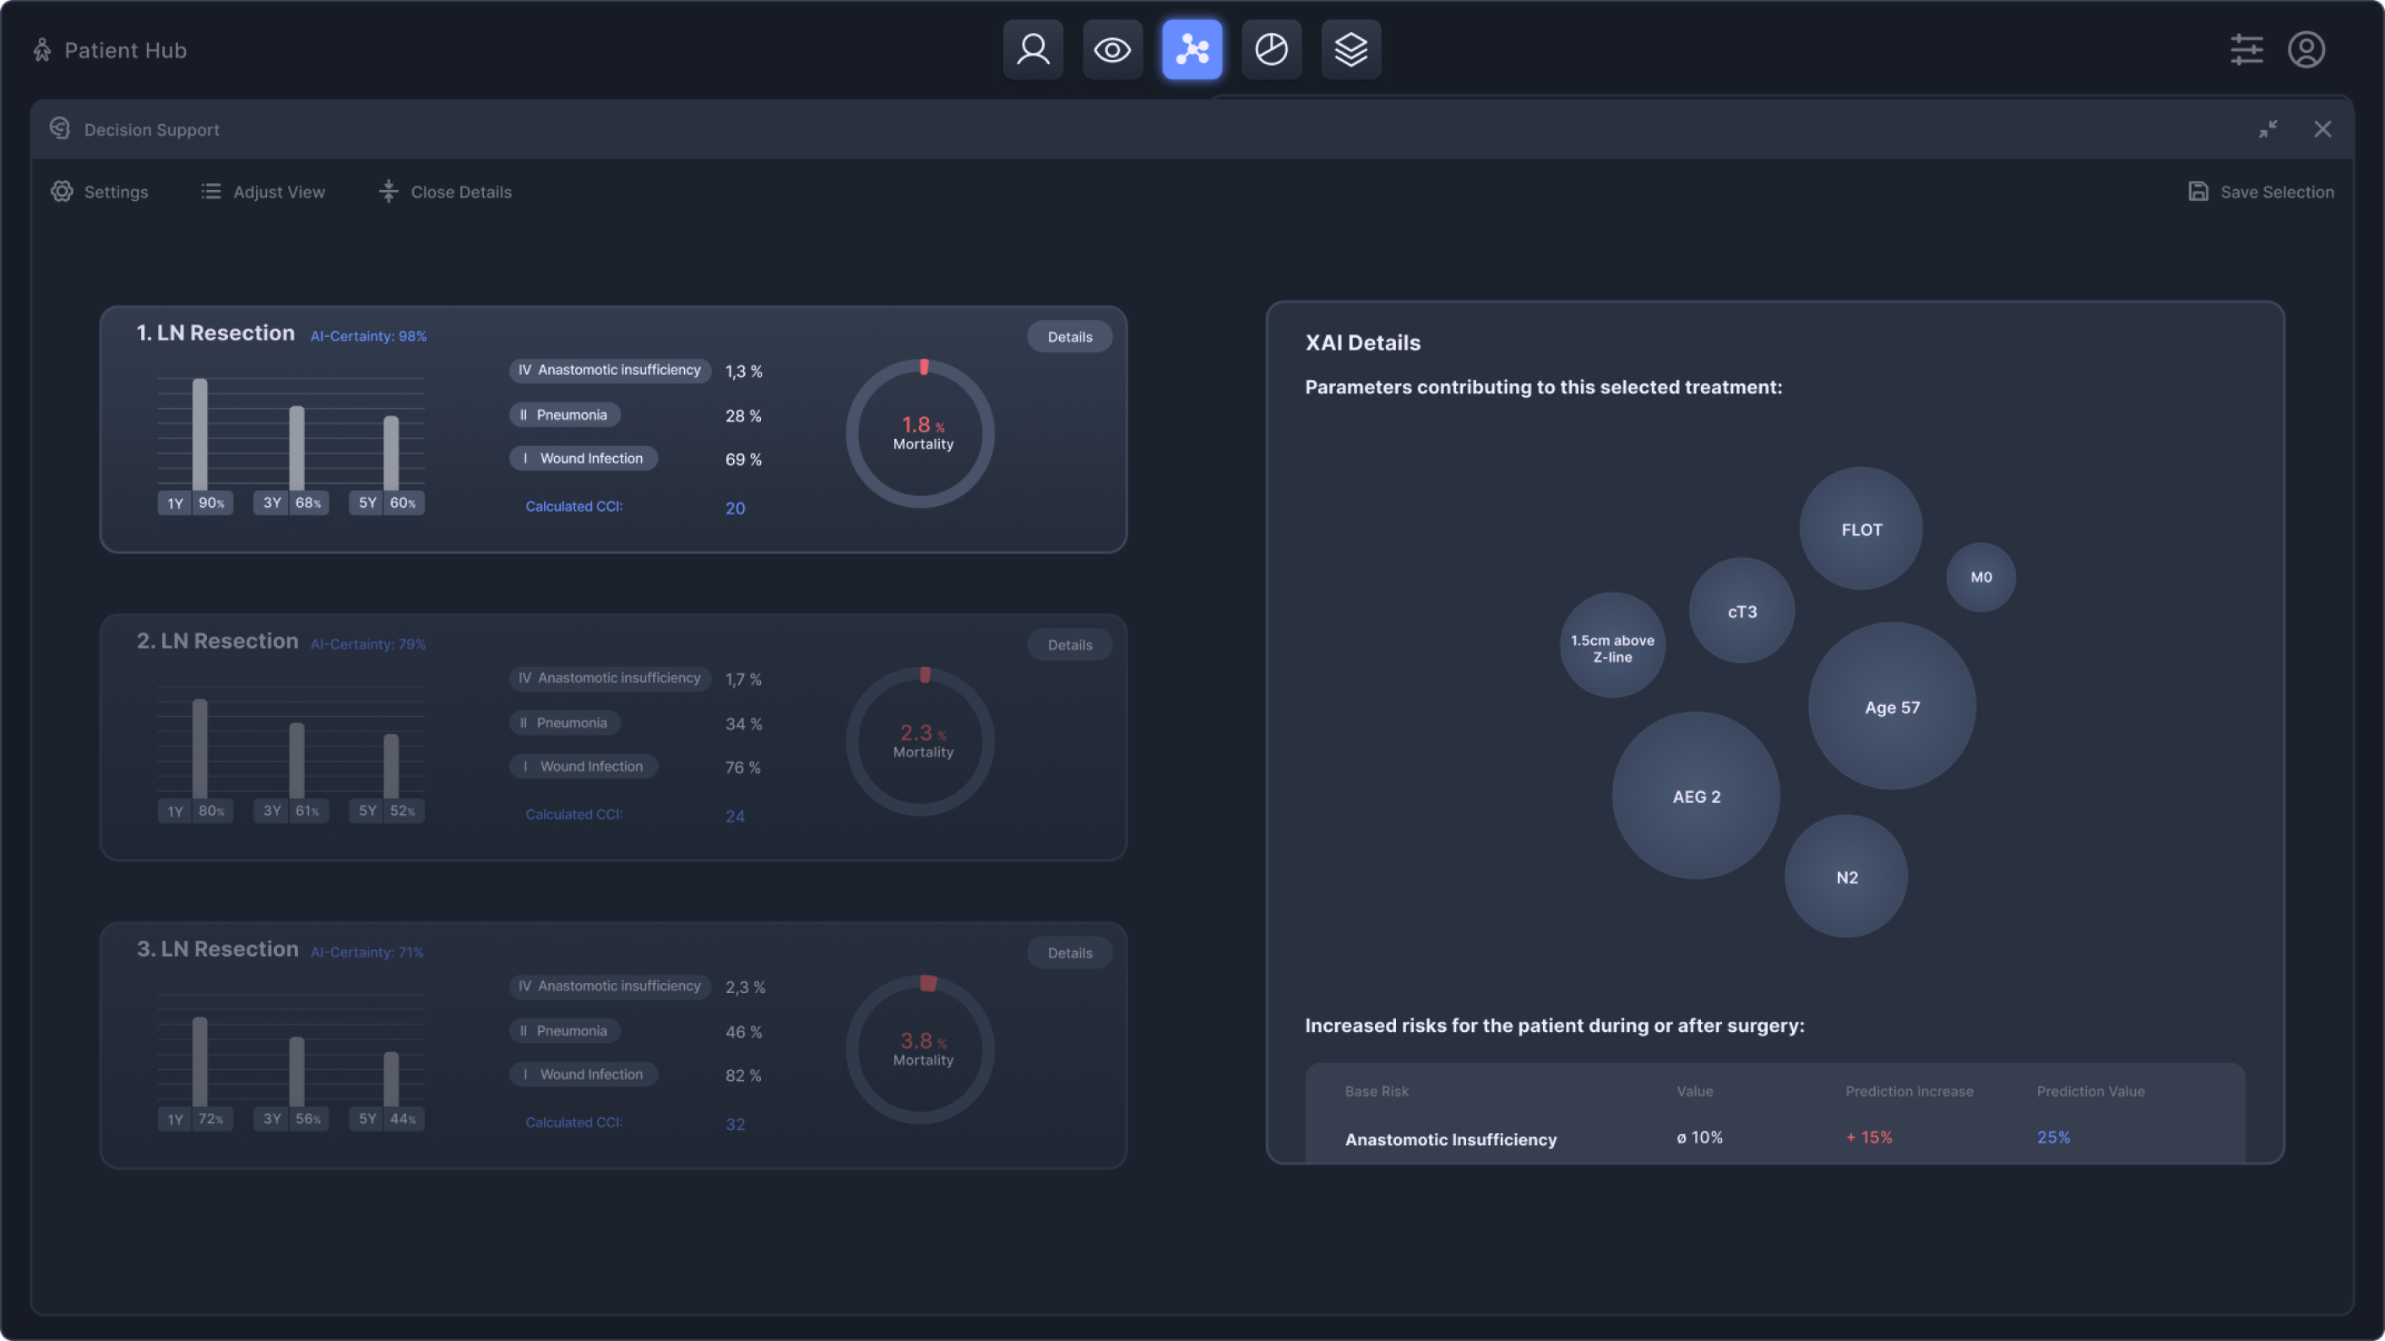The image size is (2385, 1341).
Task: Click the user account avatar icon
Action: (2306, 50)
